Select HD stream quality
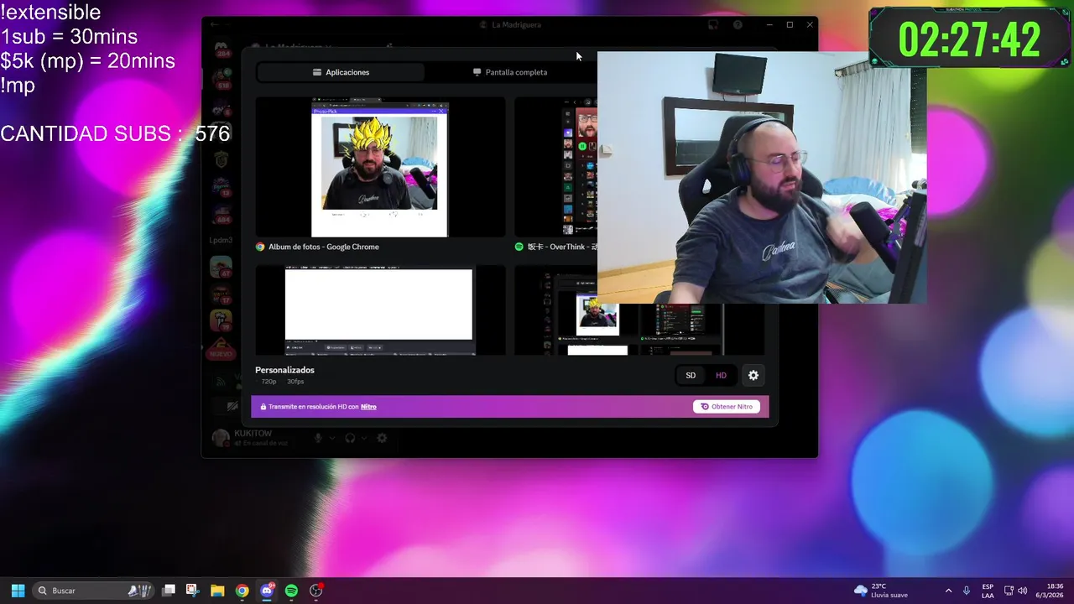 pyautogui.click(x=721, y=375)
